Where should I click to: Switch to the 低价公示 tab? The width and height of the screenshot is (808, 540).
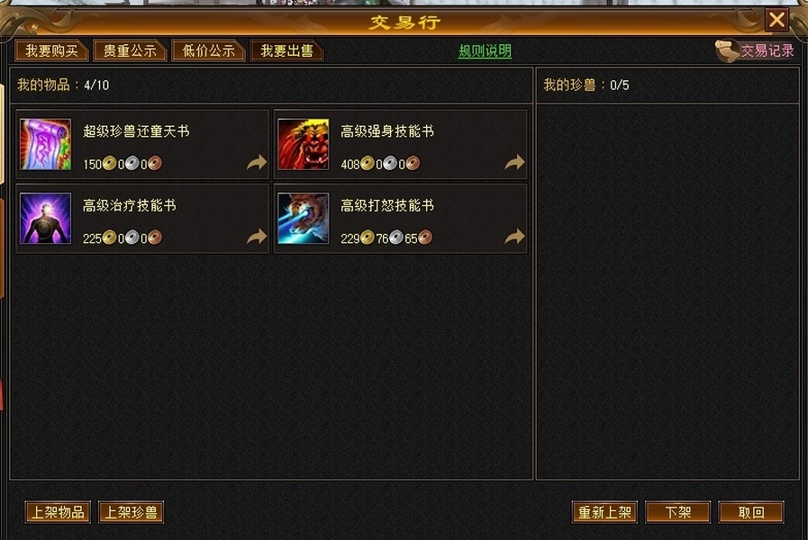(x=208, y=51)
